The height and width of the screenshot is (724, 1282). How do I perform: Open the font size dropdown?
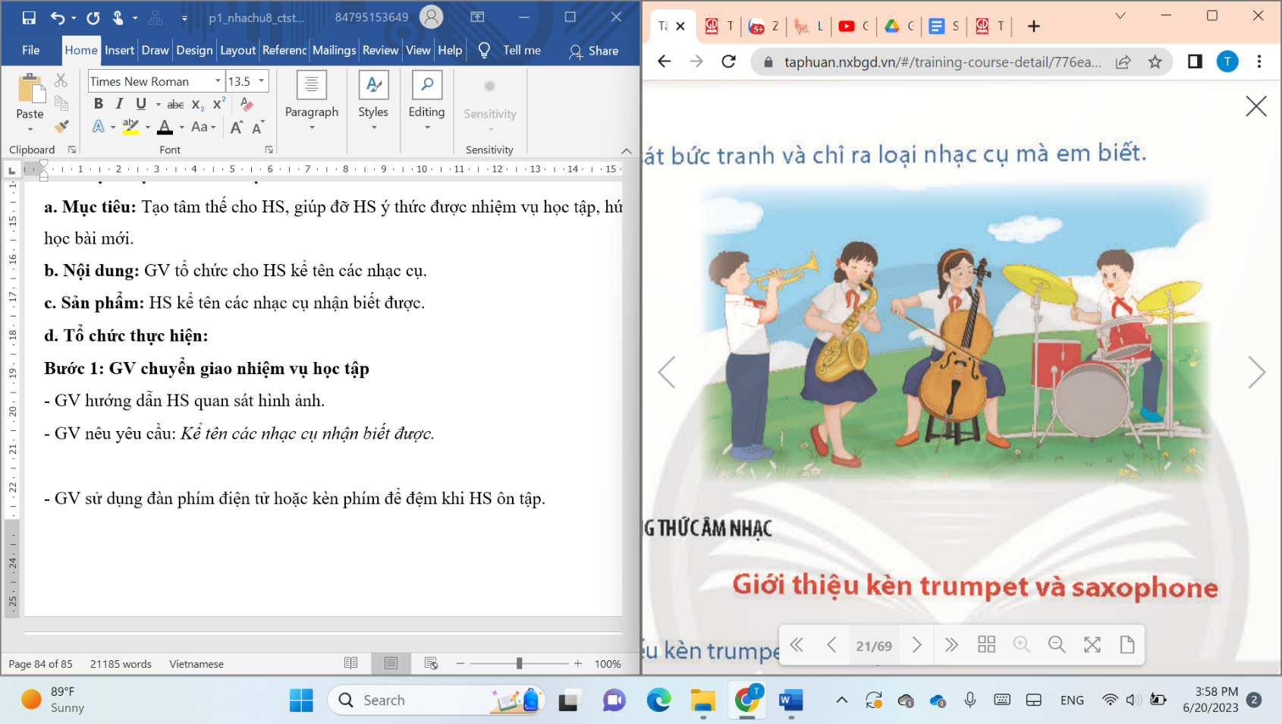tap(262, 81)
